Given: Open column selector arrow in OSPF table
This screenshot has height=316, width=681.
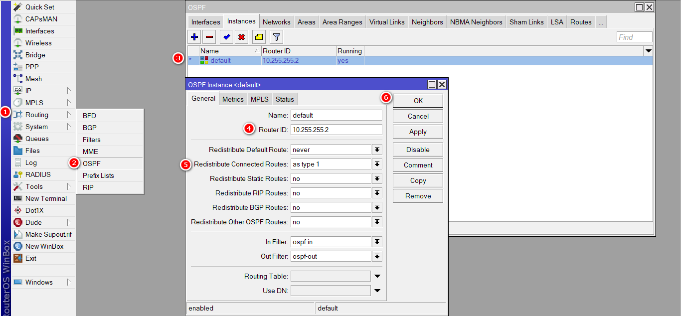Looking at the screenshot, I should click(648, 51).
